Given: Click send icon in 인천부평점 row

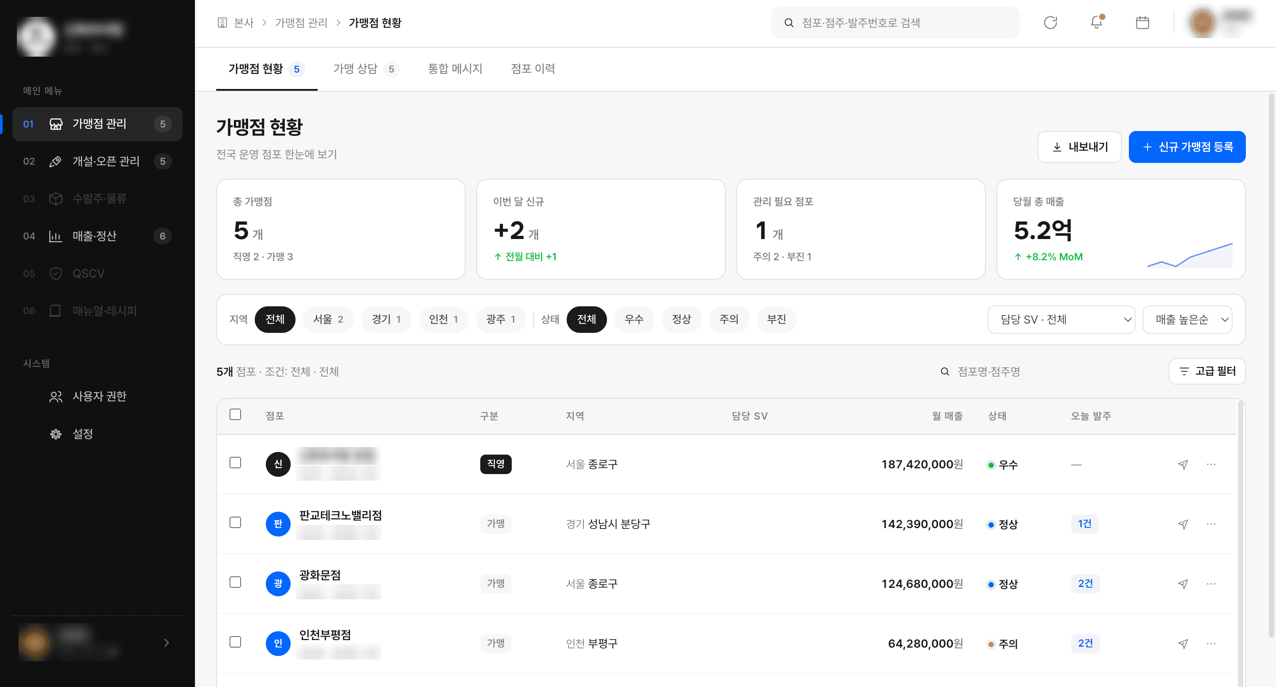Looking at the screenshot, I should tap(1183, 644).
